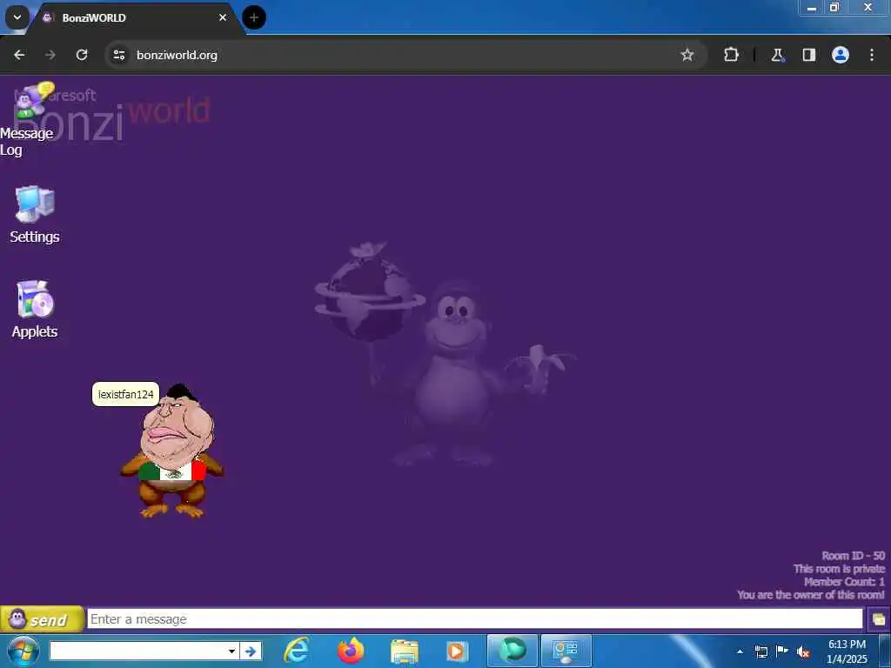Viewport: 891px width, 668px height.
Task: Open the browser Extensions puzzle icon
Action: [731, 55]
